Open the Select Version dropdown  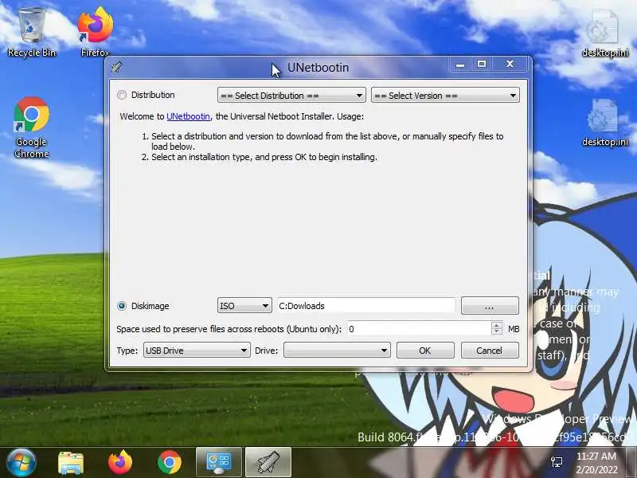point(445,96)
